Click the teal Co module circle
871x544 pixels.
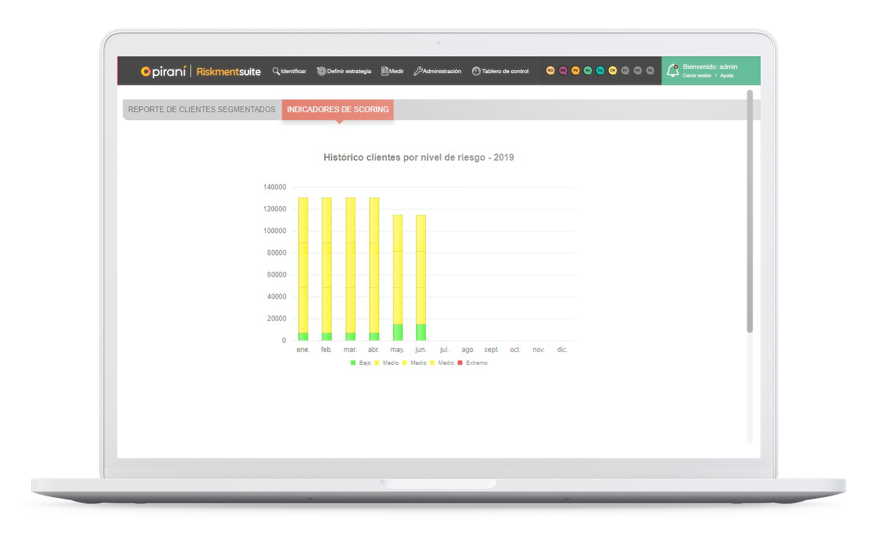point(600,71)
